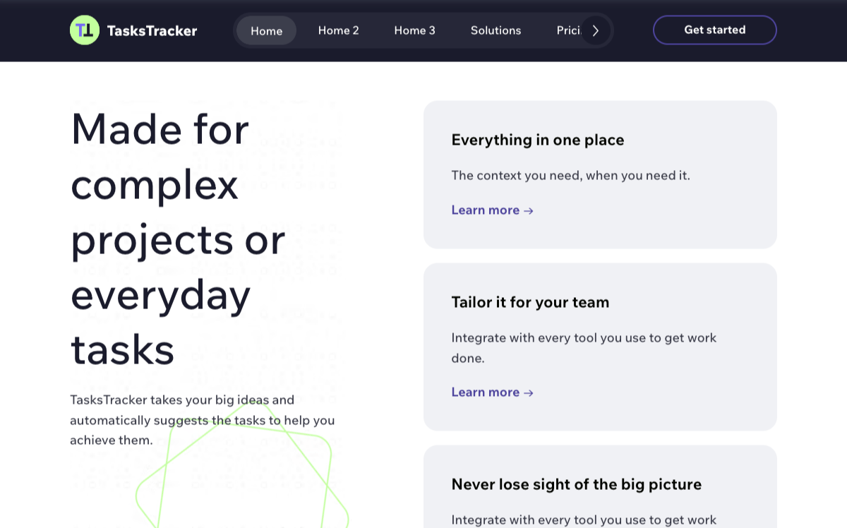
Task: Click the green TasksTracker logo icon
Action: point(85,30)
